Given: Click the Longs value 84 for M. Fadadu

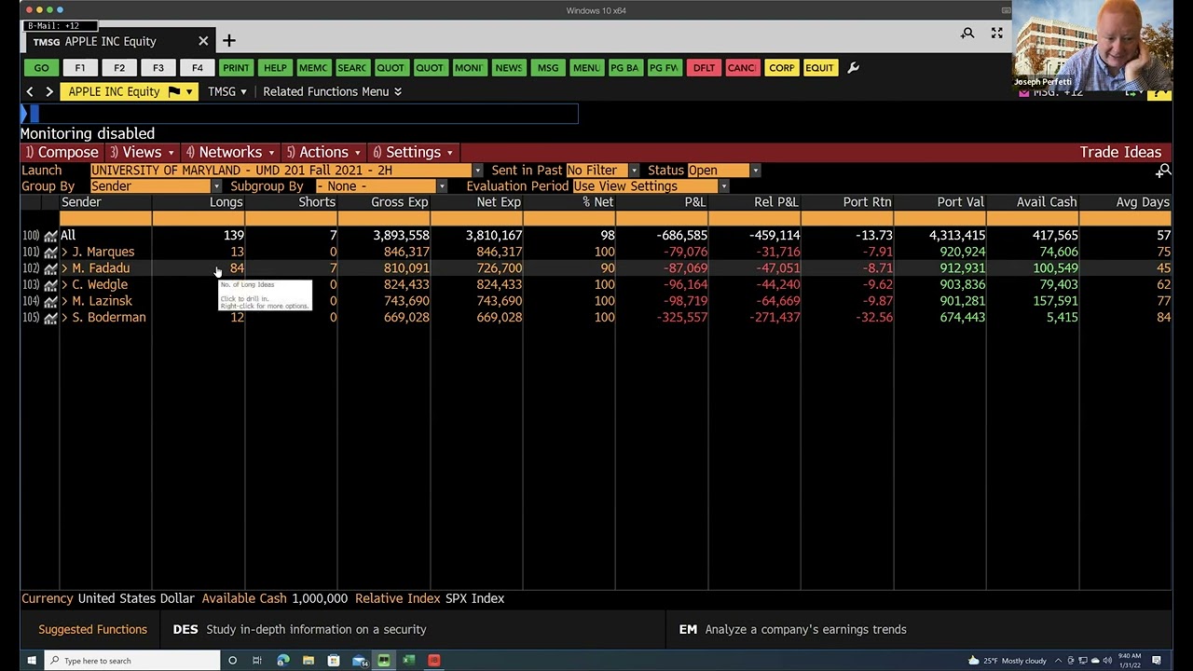Looking at the screenshot, I should tap(237, 268).
